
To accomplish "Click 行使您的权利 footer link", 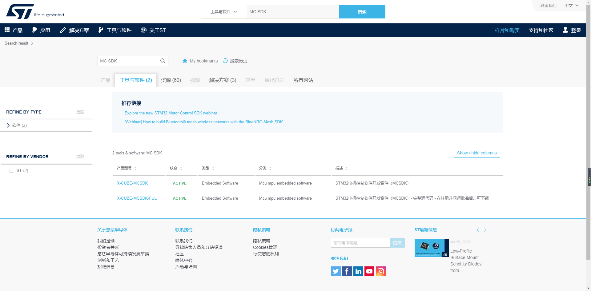I will point(266,254).
